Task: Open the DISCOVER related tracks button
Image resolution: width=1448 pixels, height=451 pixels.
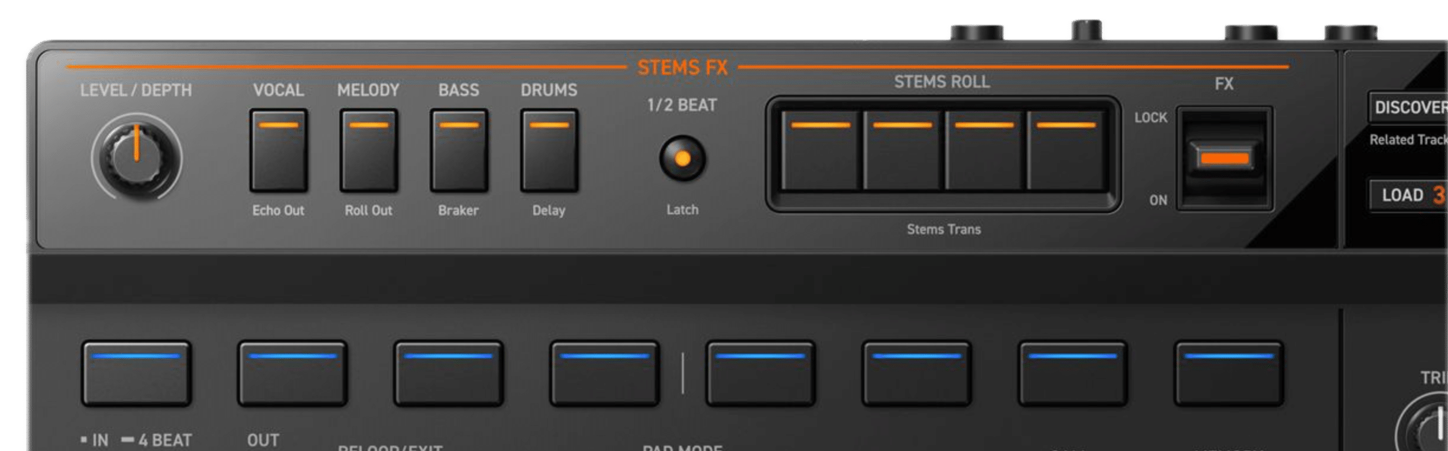Action: (1409, 107)
